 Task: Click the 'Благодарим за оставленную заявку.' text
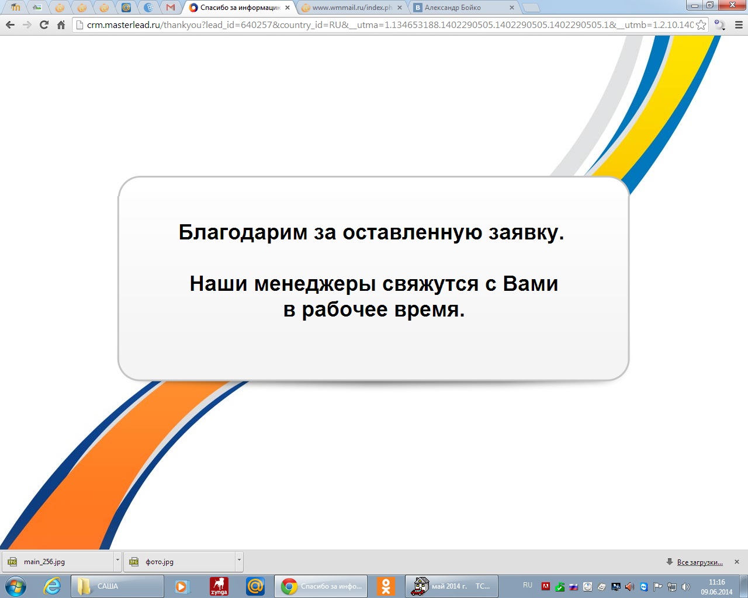click(x=371, y=232)
